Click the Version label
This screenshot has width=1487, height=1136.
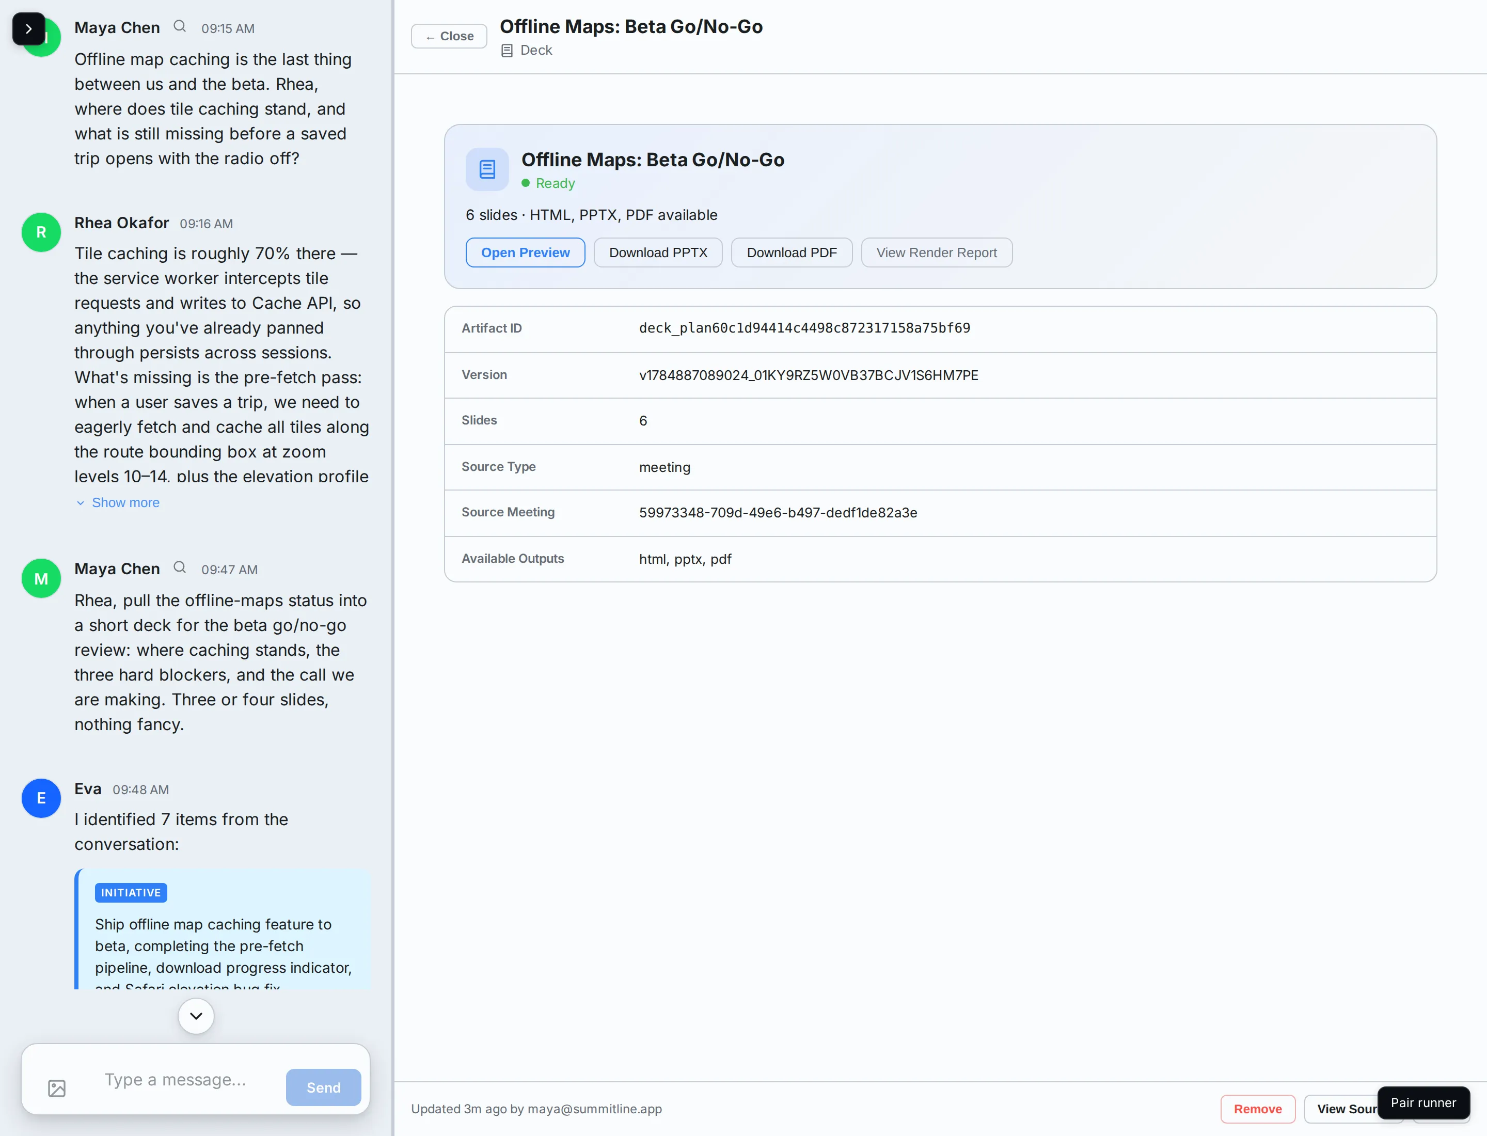[x=484, y=374]
